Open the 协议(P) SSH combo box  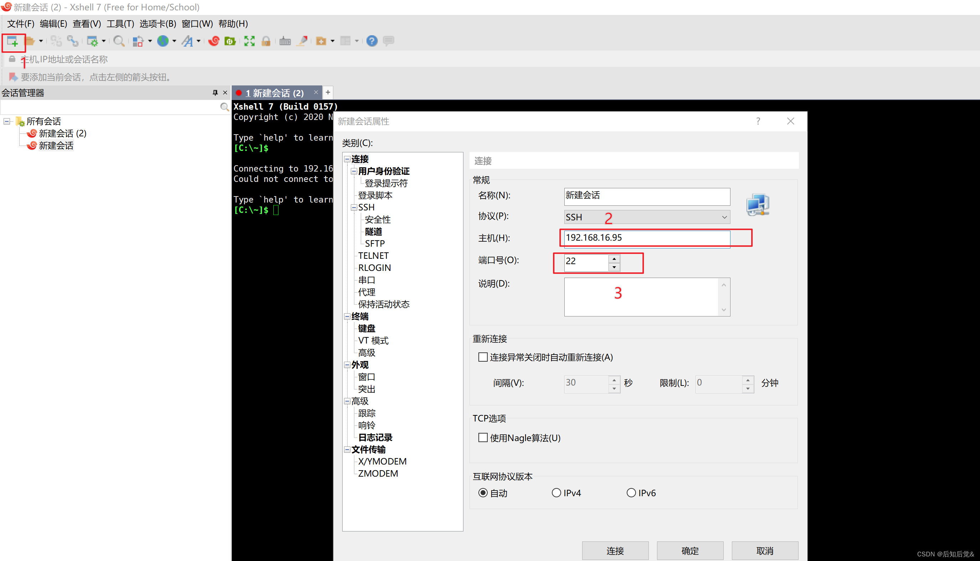(x=647, y=217)
